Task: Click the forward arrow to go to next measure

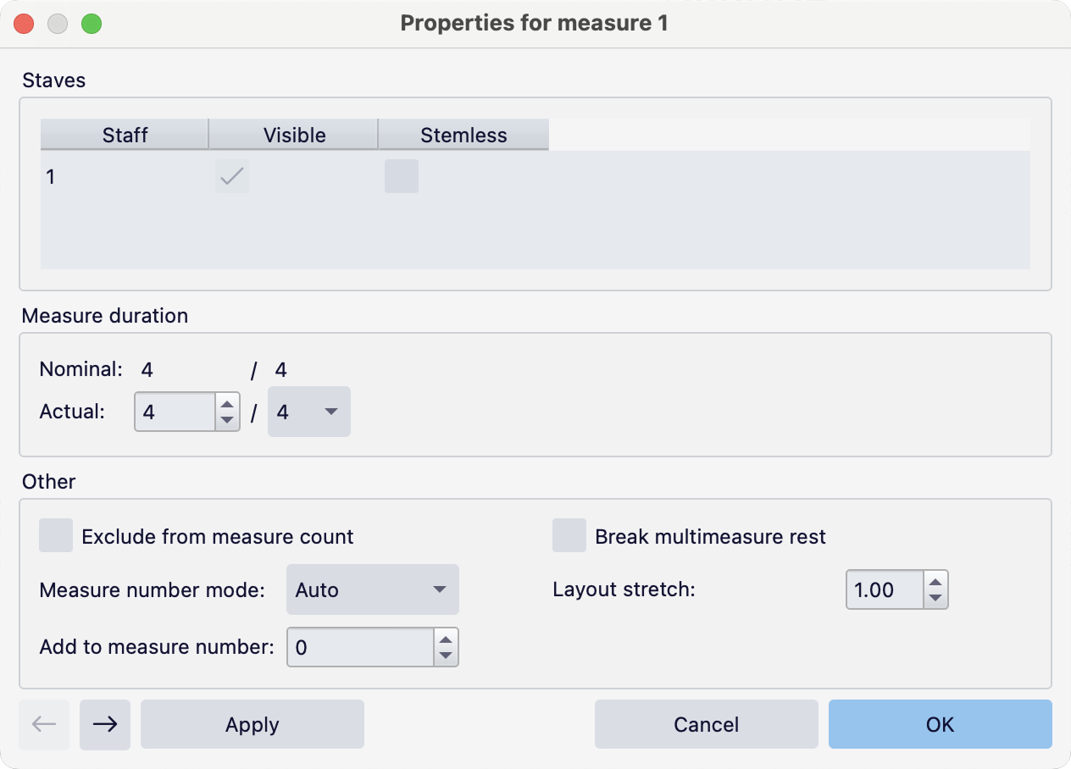Action: [x=105, y=725]
